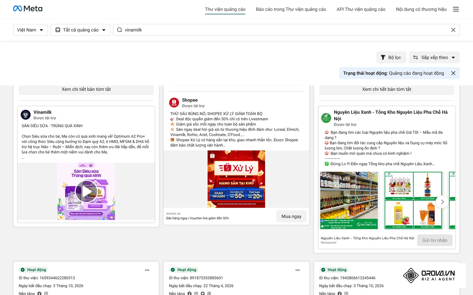Click Mua ngay on Shopee ad
This screenshot has width=473, height=295.
click(x=291, y=216)
